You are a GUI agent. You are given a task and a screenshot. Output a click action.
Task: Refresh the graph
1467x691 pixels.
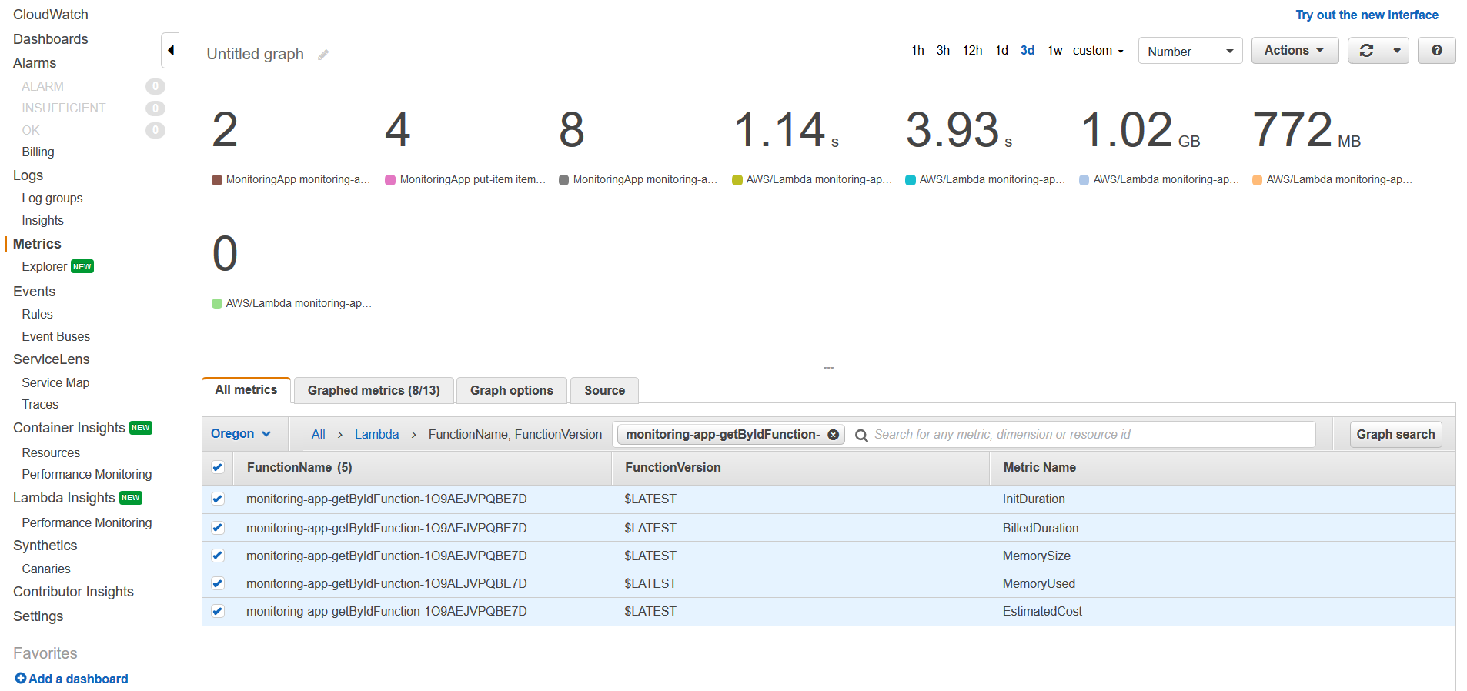(1366, 51)
